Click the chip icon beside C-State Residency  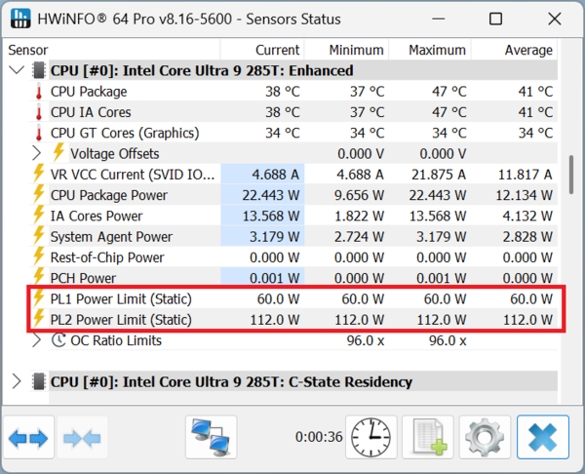(39, 381)
